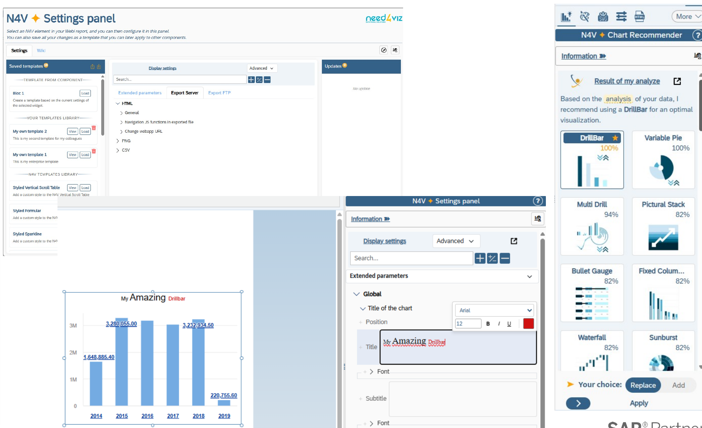Load the Bloc 1 template
The height and width of the screenshot is (428, 702).
pyautogui.click(x=85, y=93)
